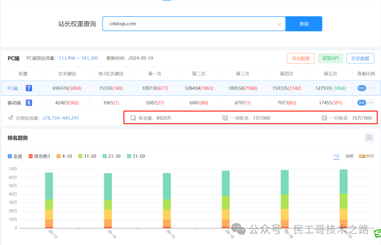Click PC端 third page 180558(7968)

click(243, 88)
